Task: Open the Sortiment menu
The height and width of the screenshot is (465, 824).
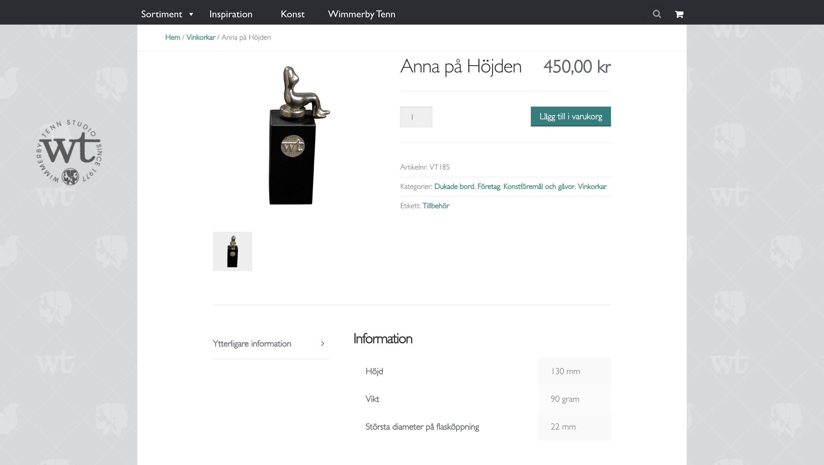Action: coord(162,14)
